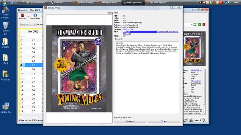Click the Jobs spinner icon
241x135 pixels.
204,120
